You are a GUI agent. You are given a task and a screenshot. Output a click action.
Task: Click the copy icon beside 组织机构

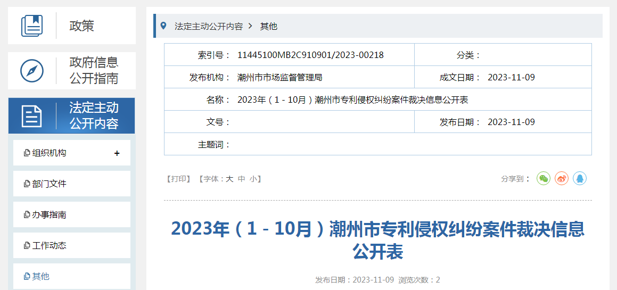tap(27, 153)
